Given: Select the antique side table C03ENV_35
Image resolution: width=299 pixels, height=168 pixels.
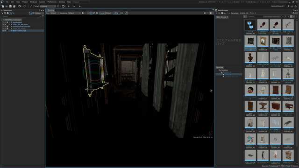Looking at the screenshot, I should click(263, 106).
